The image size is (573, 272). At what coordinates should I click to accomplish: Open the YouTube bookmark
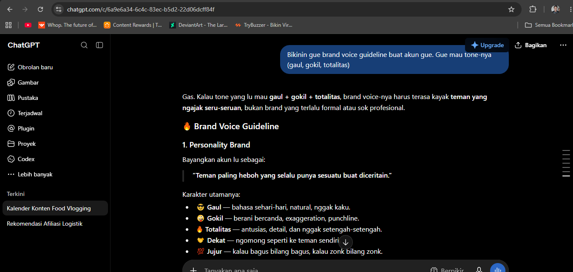[28, 25]
